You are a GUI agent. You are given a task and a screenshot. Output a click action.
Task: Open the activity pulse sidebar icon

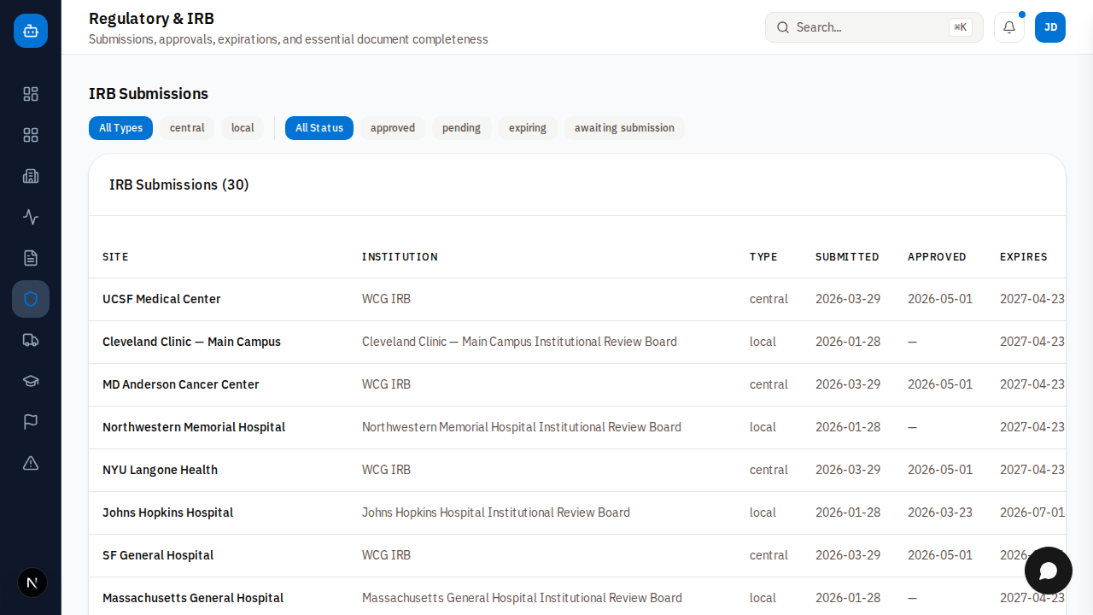coord(31,217)
